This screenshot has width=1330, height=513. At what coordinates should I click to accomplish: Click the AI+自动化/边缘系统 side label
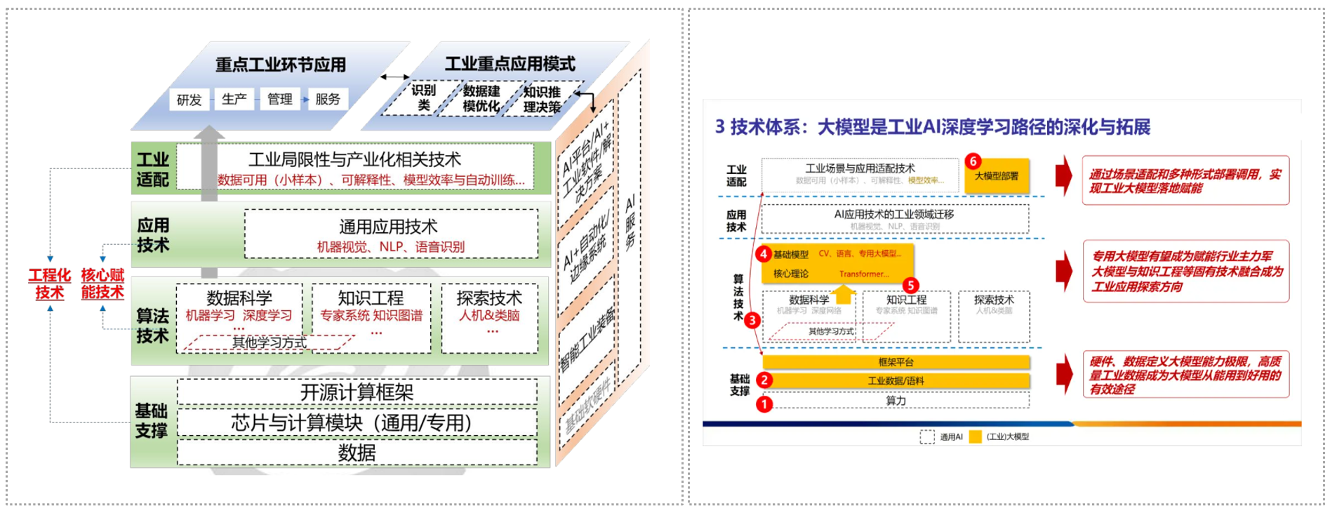(x=586, y=249)
